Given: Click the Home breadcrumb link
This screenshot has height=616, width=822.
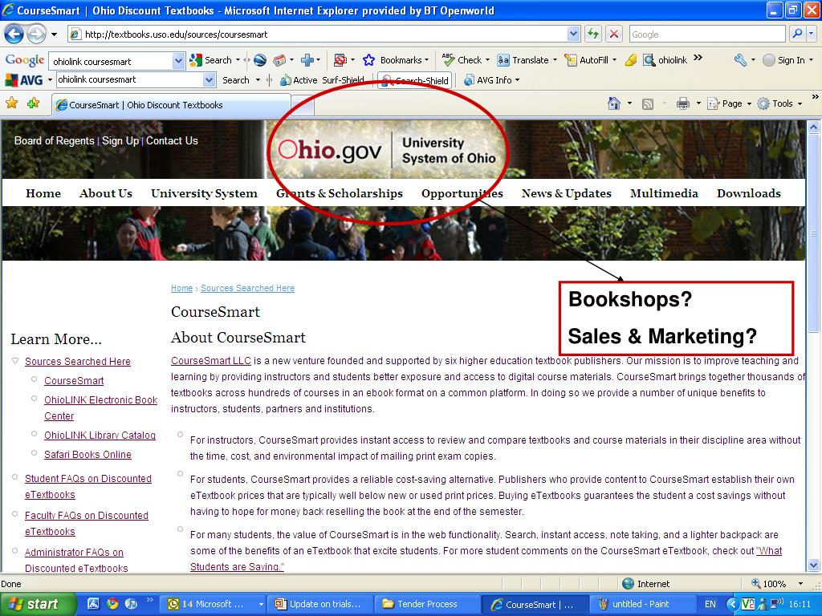Looking at the screenshot, I should [181, 288].
